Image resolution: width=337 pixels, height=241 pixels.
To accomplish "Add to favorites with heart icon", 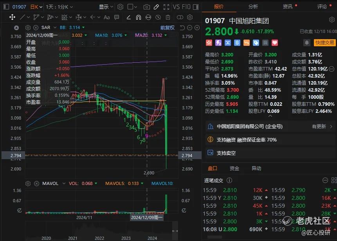I will click(275, 43).
